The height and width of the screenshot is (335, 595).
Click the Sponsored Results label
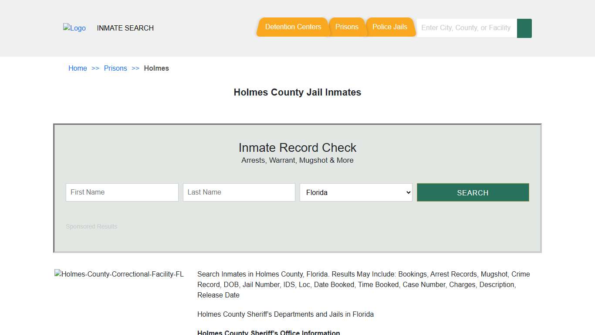[91, 226]
